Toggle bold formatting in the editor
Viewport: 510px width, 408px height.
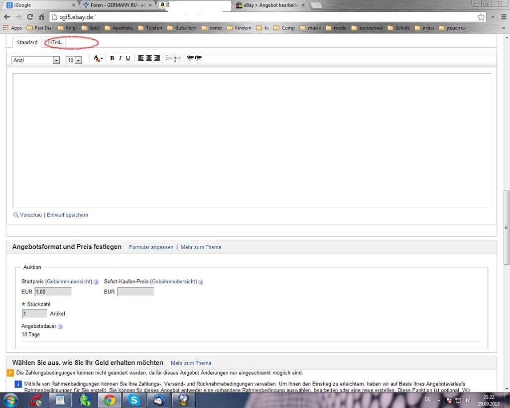[x=112, y=58]
